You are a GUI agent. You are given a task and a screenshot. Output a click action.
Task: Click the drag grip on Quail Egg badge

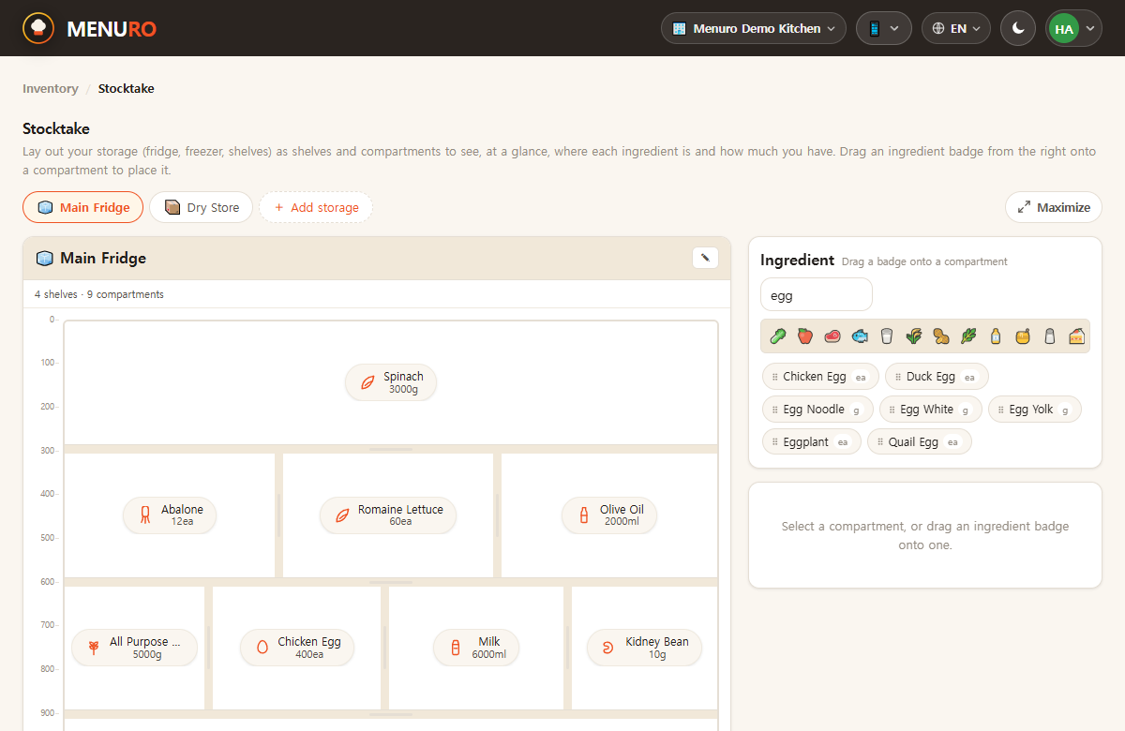tap(879, 441)
